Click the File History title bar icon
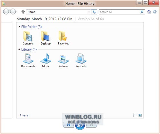This screenshot has width=160, height=134. 4,4
